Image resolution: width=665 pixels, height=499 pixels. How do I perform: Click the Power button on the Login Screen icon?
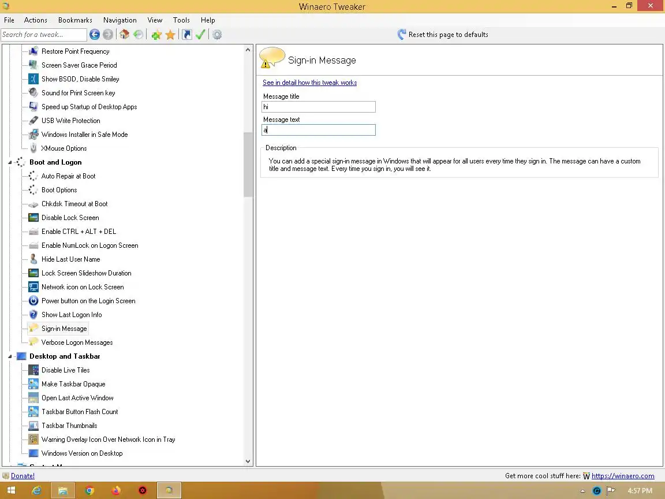33,301
